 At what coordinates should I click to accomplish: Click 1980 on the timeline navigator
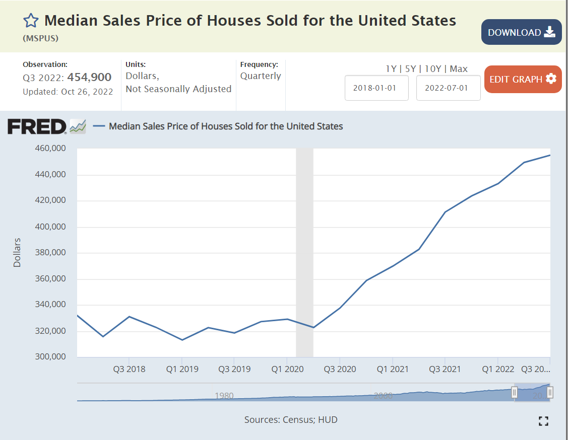pyautogui.click(x=224, y=396)
